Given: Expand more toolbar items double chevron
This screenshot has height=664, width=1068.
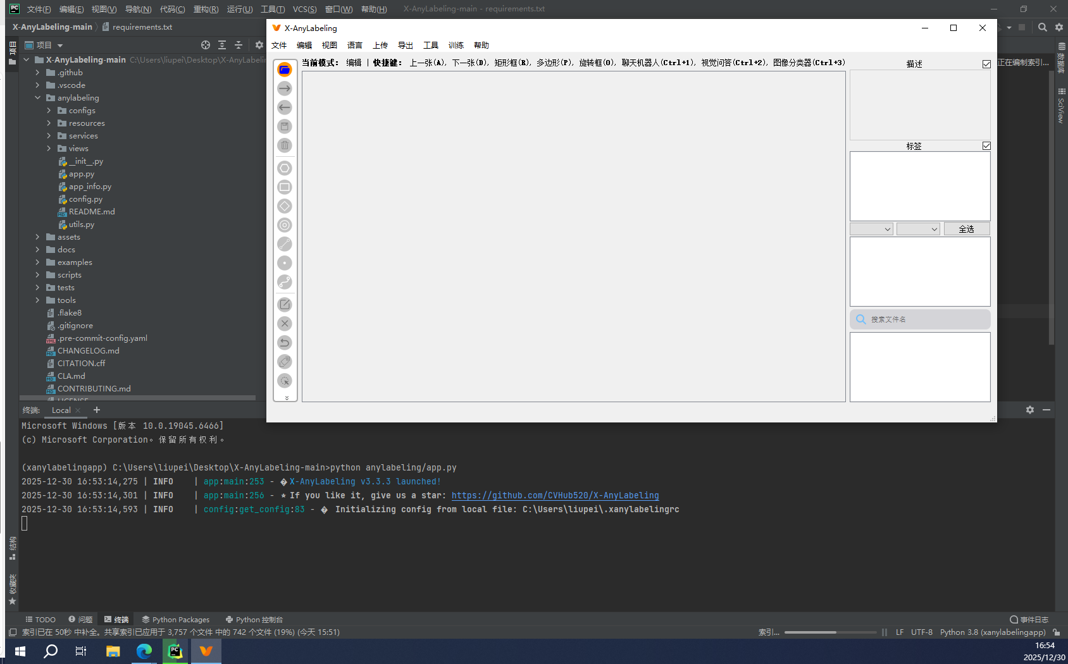Looking at the screenshot, I should (x=287, y=398).
